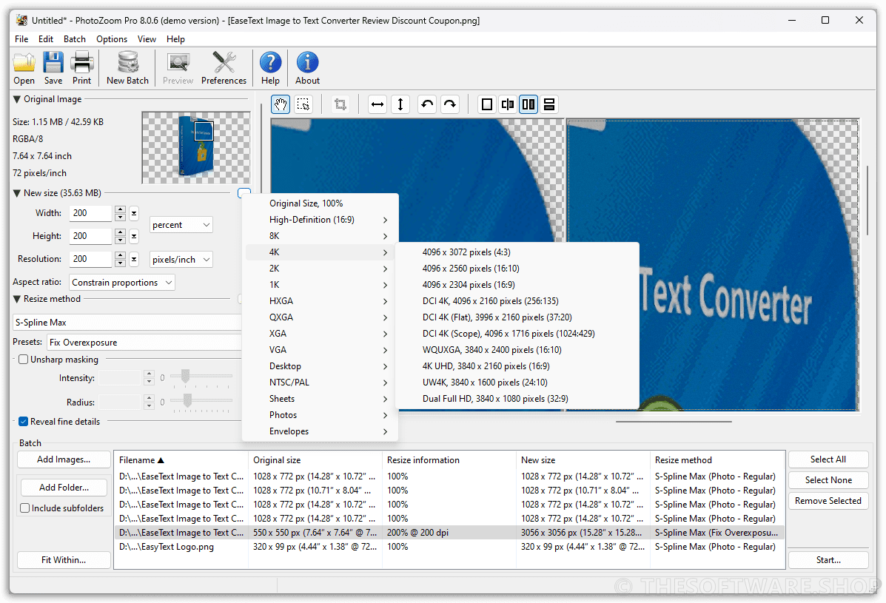886x603 pixels.
Task: Open the Constrain proportions dropdown
Action: tap(122, 283)
